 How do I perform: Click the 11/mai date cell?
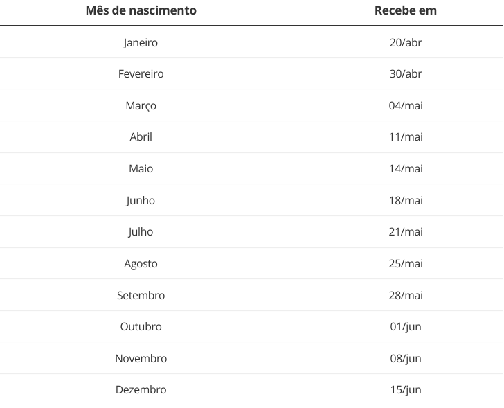pyautogui.click(x=405, y=137)
